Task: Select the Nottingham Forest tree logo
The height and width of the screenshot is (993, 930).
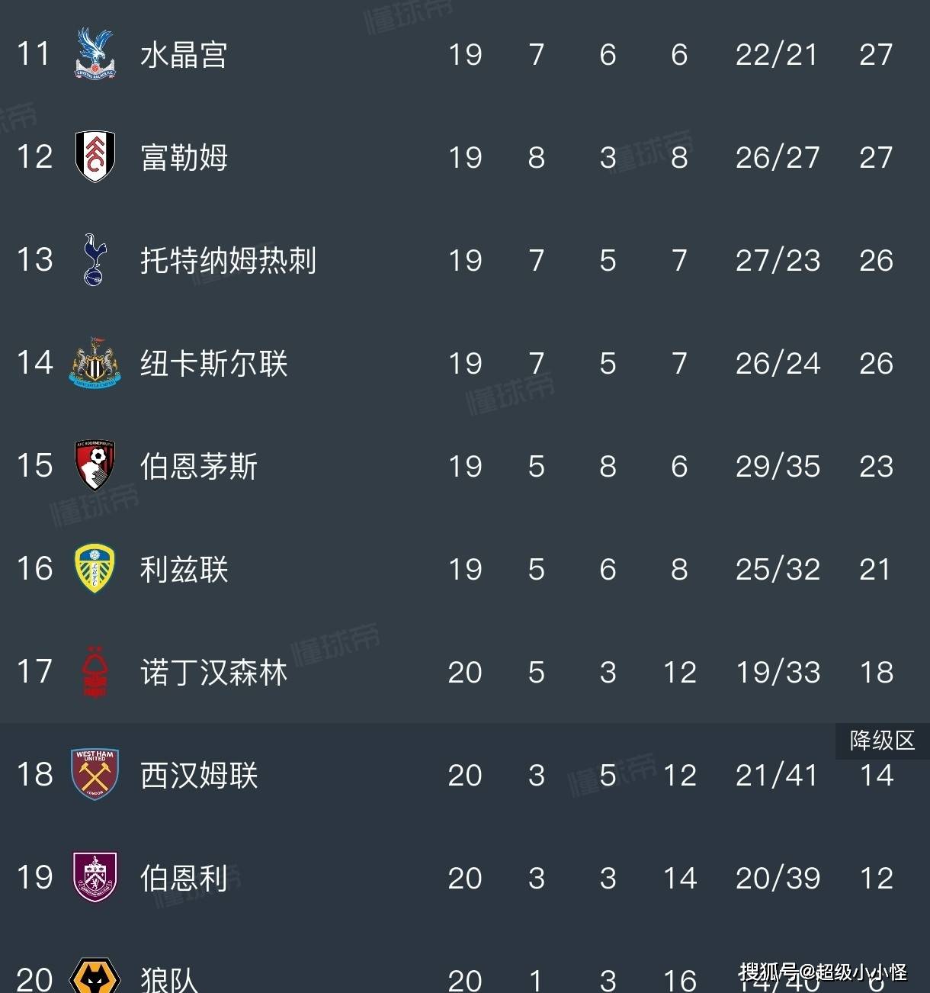Action: point(95,672)
